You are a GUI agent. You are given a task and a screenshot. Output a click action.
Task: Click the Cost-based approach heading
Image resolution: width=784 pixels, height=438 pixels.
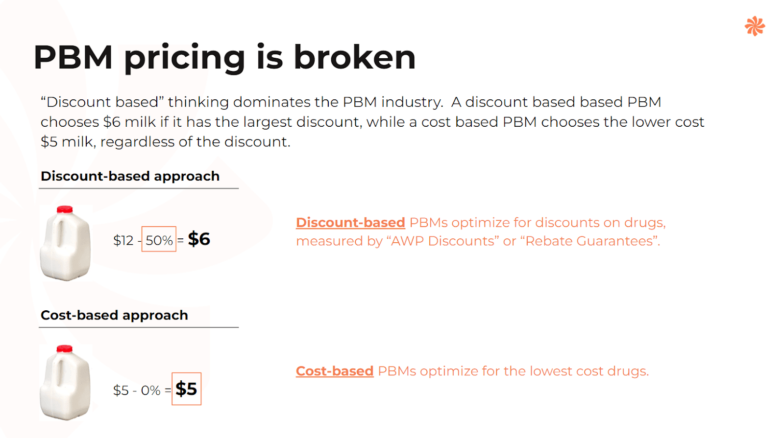click(114, 315)
